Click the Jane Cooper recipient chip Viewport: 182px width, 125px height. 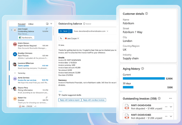pos(72,38)
